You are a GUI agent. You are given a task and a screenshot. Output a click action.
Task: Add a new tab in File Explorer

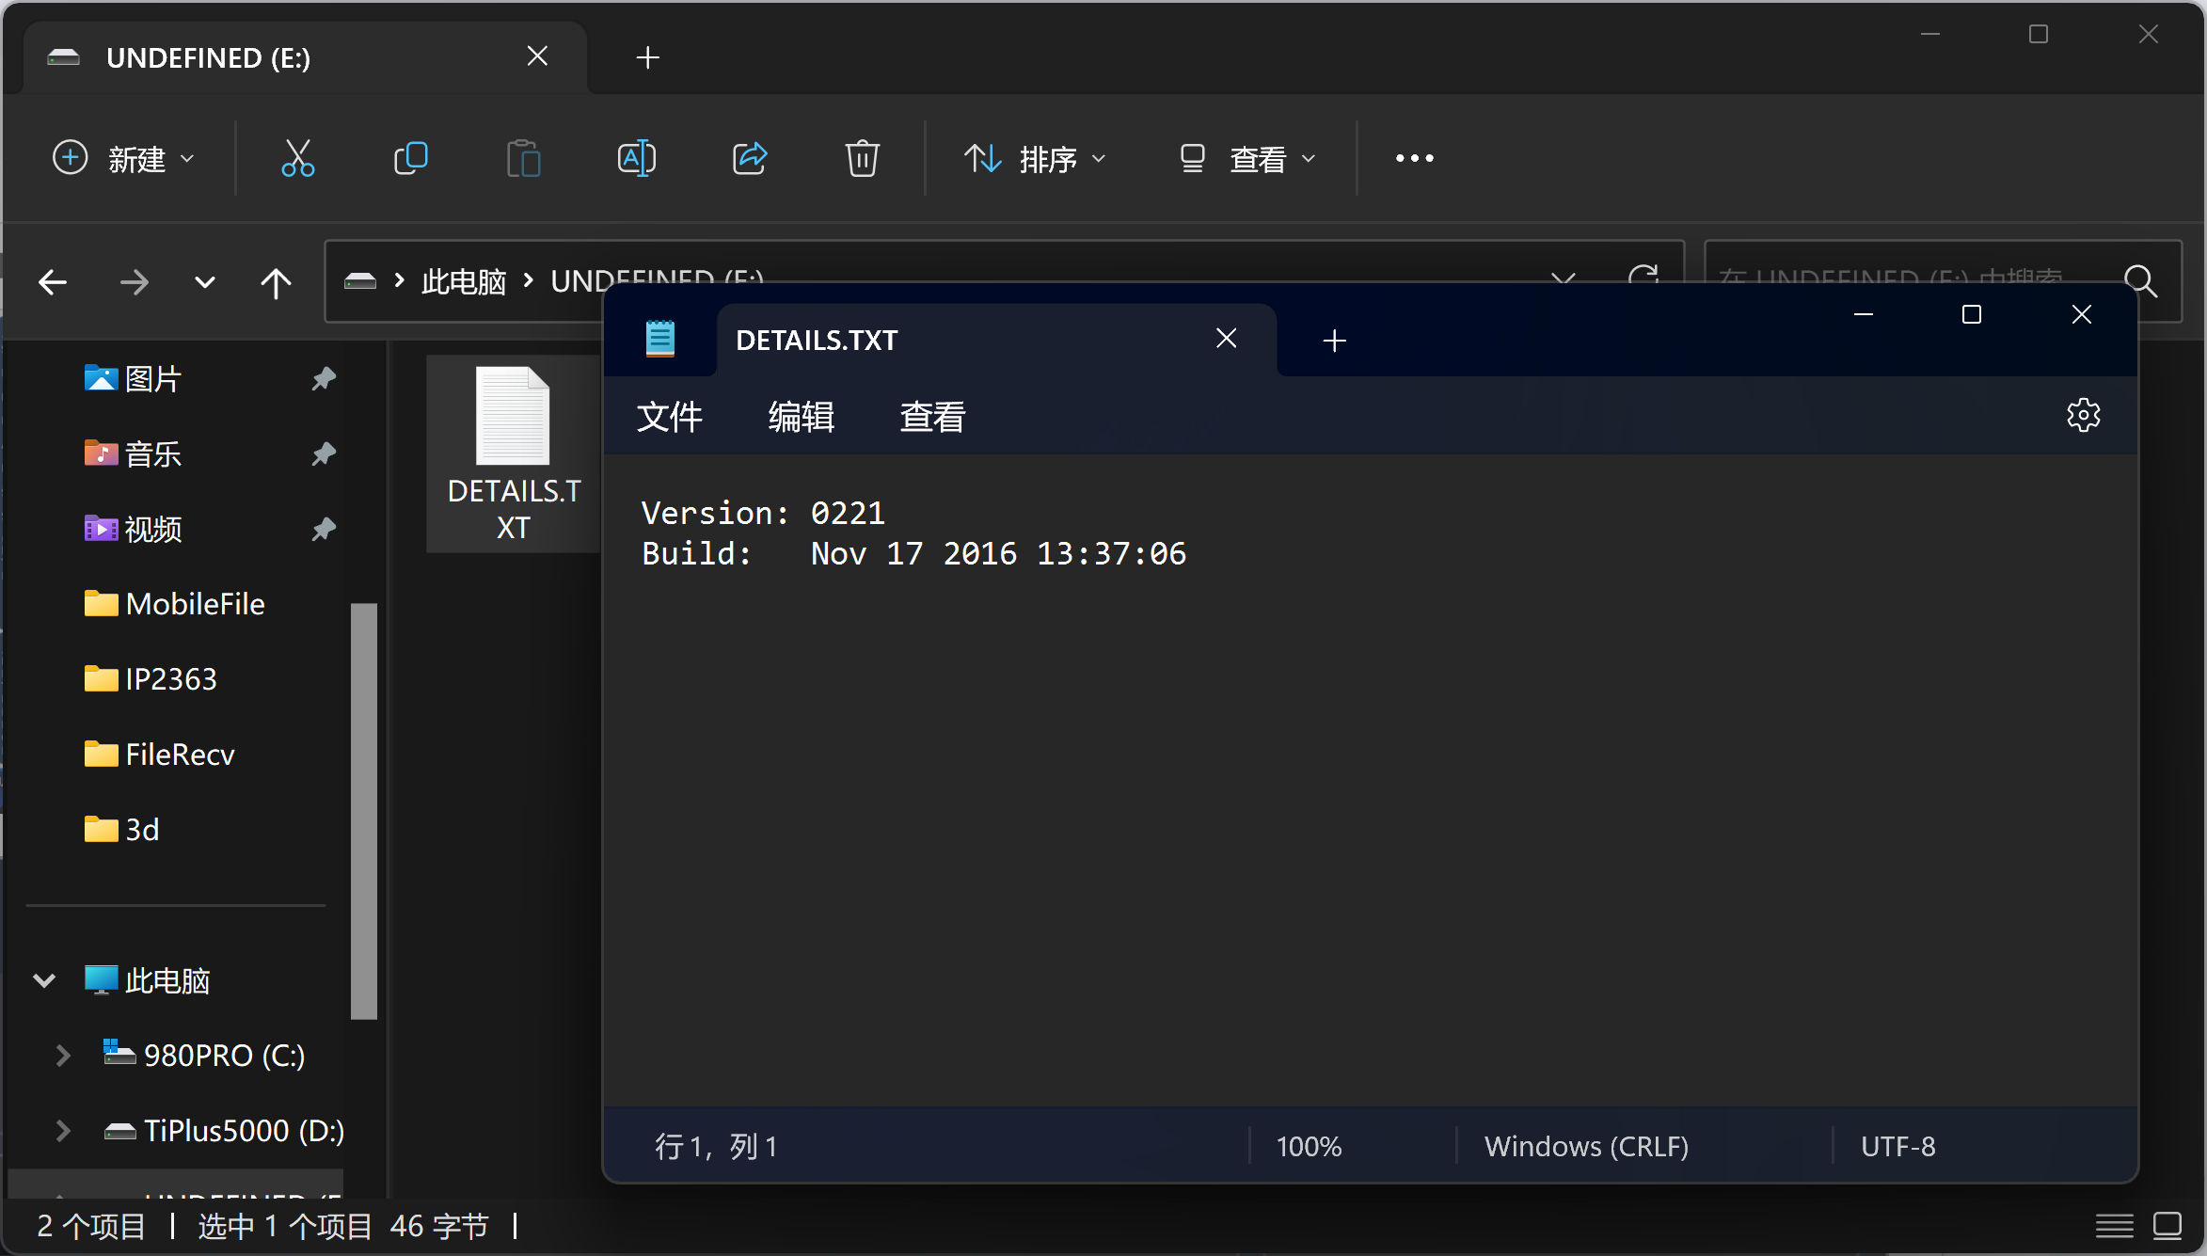tap(647, 57)
